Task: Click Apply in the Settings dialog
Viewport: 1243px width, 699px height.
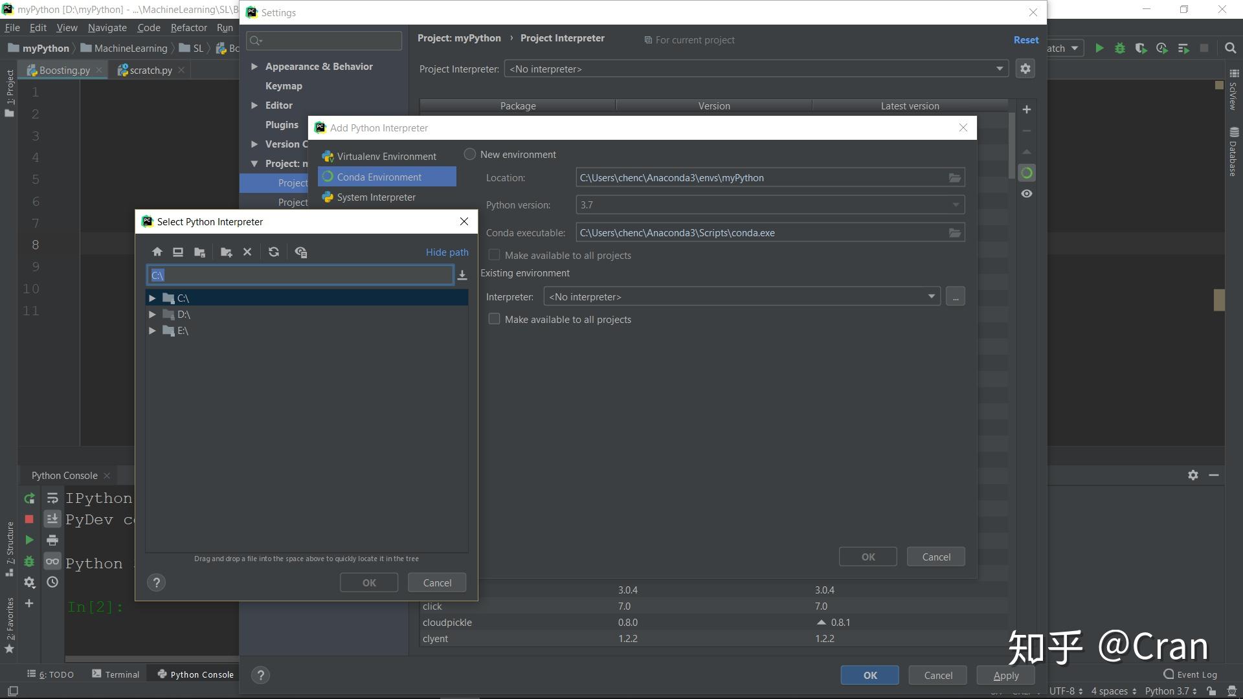Action: 1005,675
